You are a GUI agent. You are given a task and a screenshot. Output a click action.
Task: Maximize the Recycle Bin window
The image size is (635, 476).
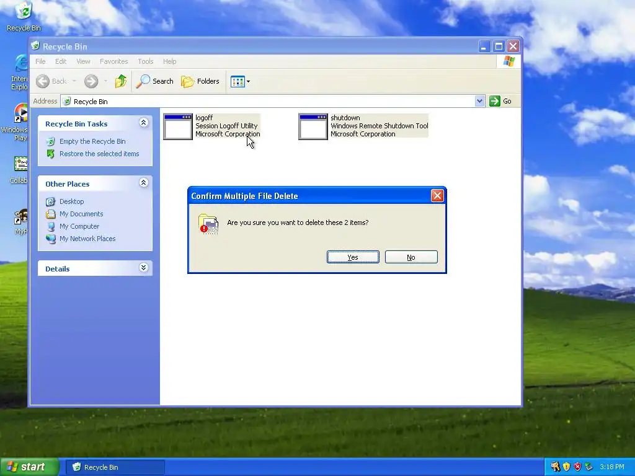499,46
